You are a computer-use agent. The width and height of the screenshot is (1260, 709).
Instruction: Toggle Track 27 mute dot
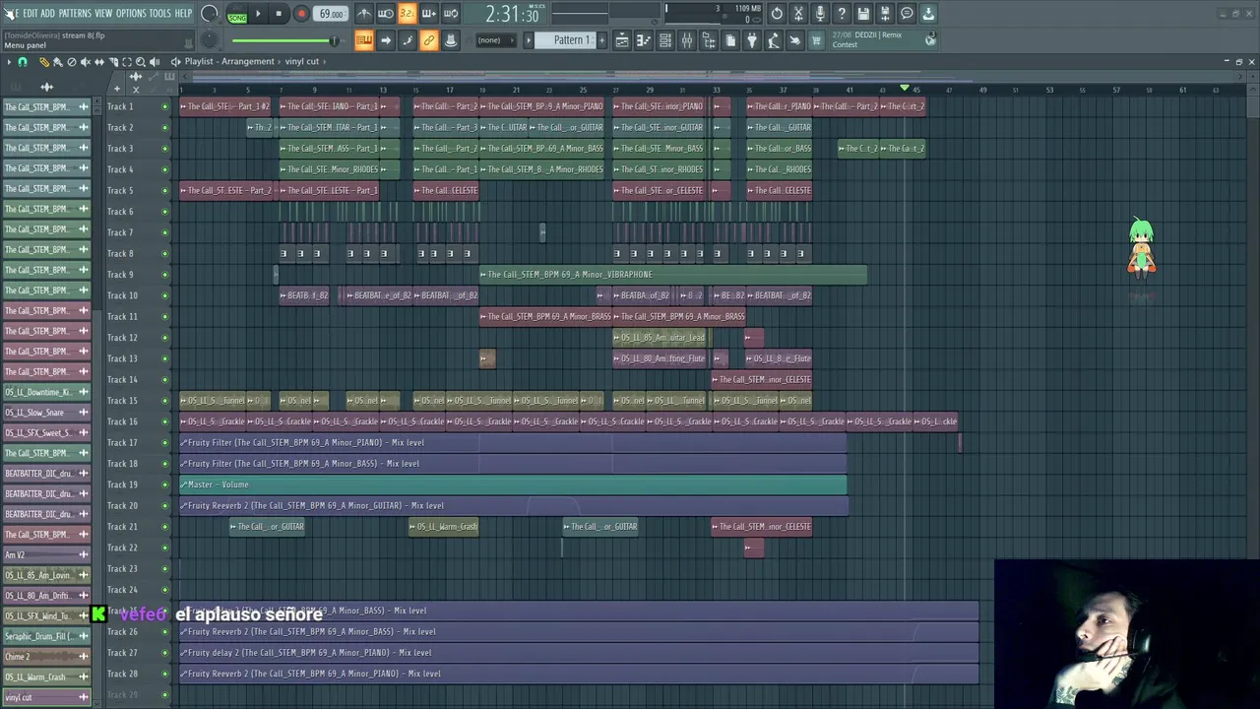tap(164, 653)
